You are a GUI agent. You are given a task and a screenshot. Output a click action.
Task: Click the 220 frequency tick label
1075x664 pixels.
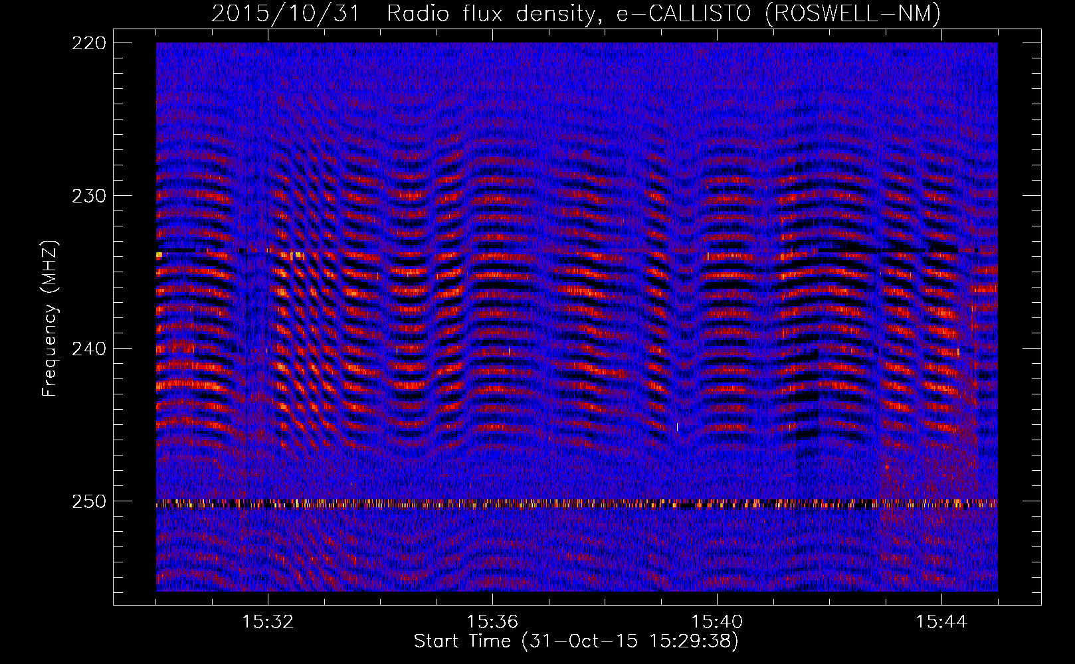point(88,43)
